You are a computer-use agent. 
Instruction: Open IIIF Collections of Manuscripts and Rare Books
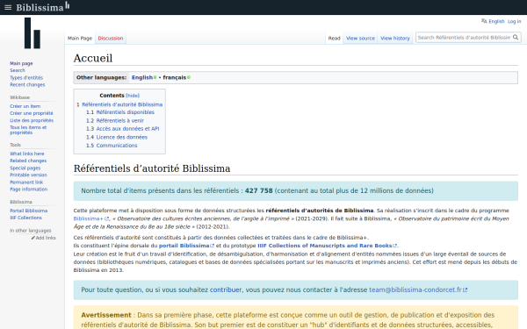324,246
